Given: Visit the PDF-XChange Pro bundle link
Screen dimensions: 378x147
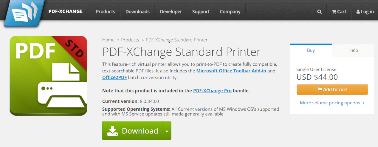Looking at the screenshot, I should tap(212, 91).
